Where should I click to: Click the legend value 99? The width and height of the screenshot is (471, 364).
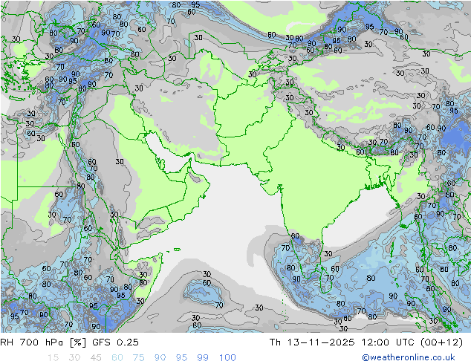(x=203, y=357)
